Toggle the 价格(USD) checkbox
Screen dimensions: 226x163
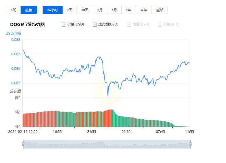(x=64, y=25)
